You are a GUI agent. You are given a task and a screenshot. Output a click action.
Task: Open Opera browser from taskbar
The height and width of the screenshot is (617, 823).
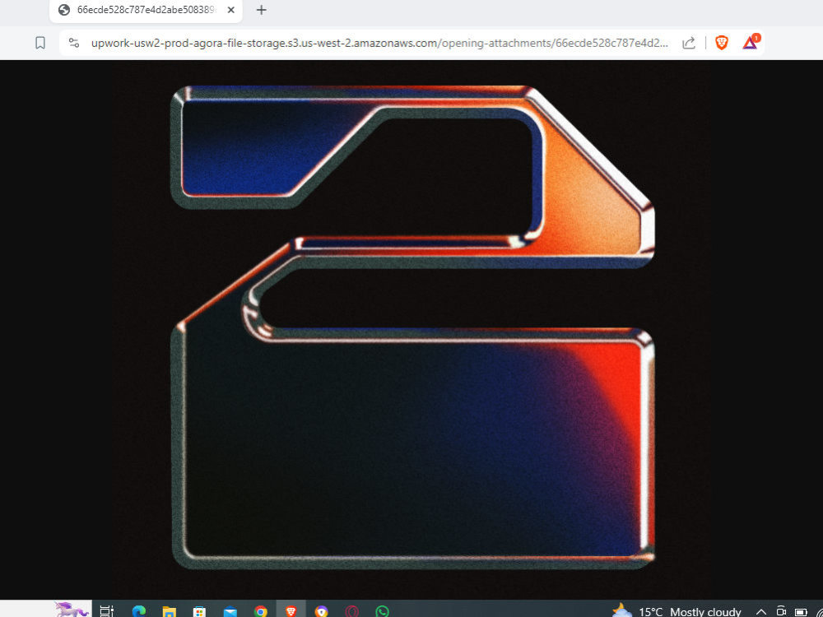click(x=351, y=612)
